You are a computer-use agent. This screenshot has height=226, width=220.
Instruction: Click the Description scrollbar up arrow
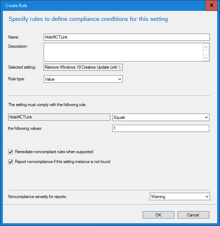206,47
